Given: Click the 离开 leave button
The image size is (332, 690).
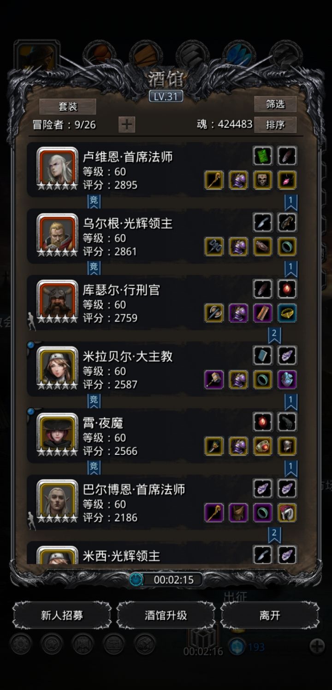Looking at the screenshot, I should 270,615.
